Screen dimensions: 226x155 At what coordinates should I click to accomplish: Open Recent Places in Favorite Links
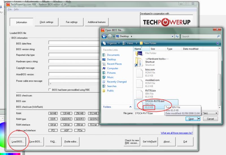tap(114, 64)
